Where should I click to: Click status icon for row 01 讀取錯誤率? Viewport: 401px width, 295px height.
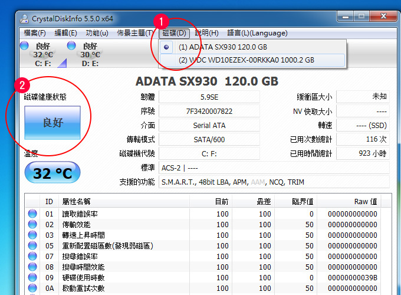pyautogui.click(x=32, y=214)
